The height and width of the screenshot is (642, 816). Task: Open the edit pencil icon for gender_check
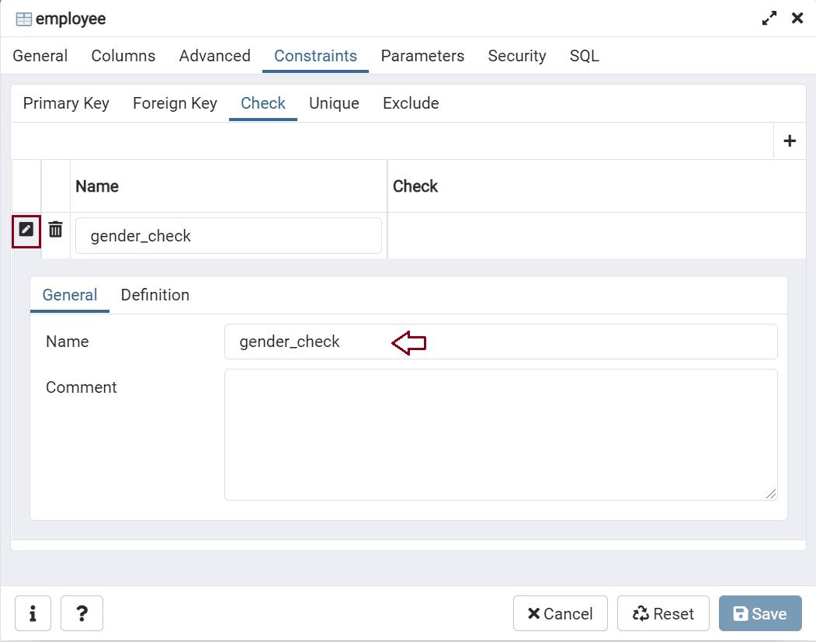26,230
